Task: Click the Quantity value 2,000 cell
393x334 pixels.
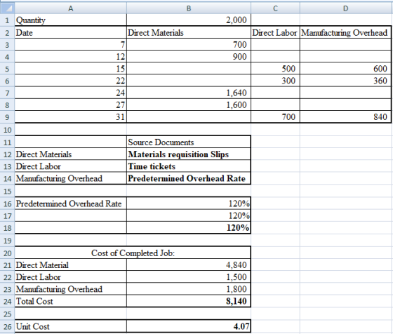Action: 189,20
